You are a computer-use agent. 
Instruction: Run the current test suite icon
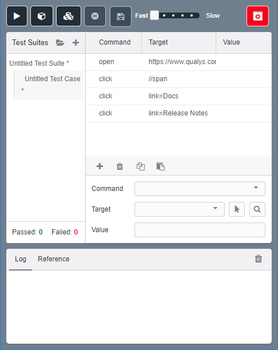pyautogui.click(x=42, y=16)
